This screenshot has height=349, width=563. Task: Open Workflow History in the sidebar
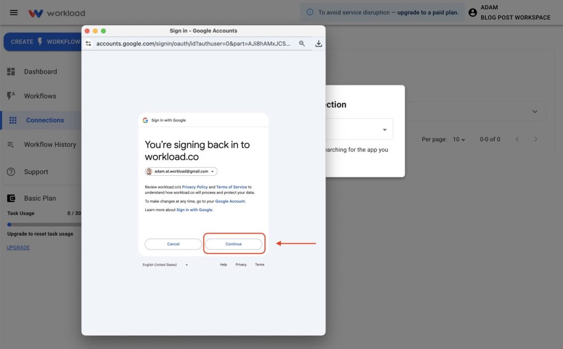pyautogui.click(x=50, y=145)
